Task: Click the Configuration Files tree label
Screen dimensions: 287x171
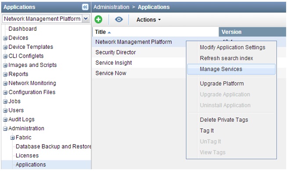Action: [x=32, y=92]
